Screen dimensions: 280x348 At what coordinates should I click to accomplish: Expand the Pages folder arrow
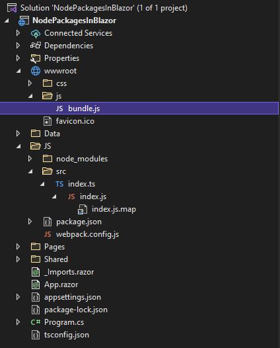18,247
